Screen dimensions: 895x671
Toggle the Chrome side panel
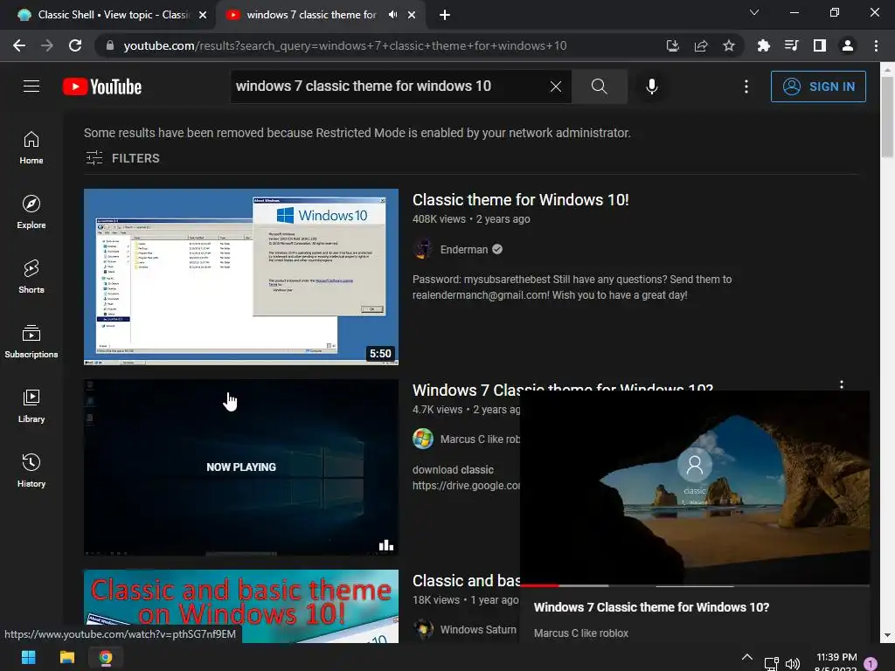coord(819,45)
